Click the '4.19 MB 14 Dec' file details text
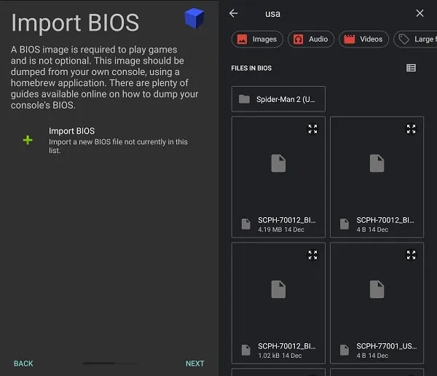 [281, 230]
